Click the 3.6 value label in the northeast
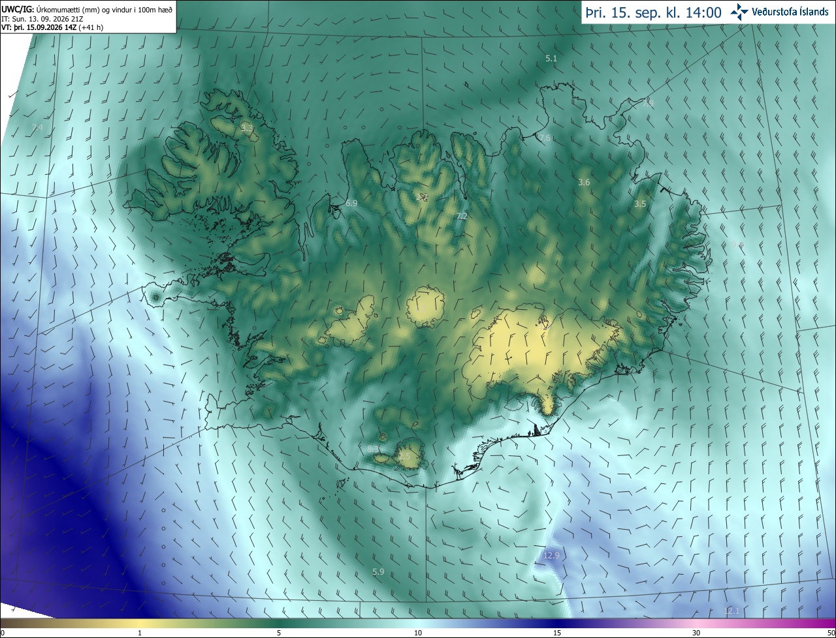The height and width of the screenshot is (638, 836). pyautogui.click(x=584, y=182)
